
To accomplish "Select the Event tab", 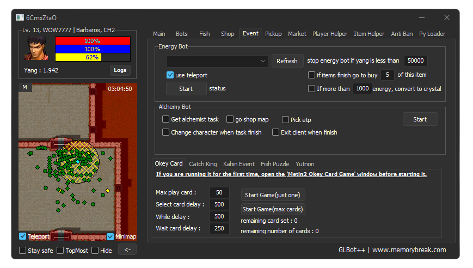I will point(251,33).
